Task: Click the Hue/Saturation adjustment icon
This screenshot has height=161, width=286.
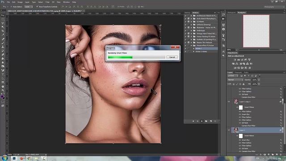Action: click(233, 64)
